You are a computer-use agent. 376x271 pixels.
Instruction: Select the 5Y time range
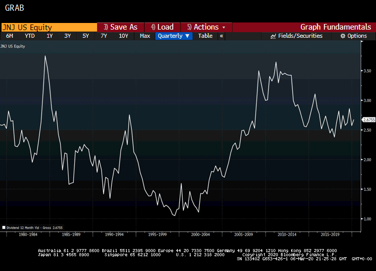86,36
